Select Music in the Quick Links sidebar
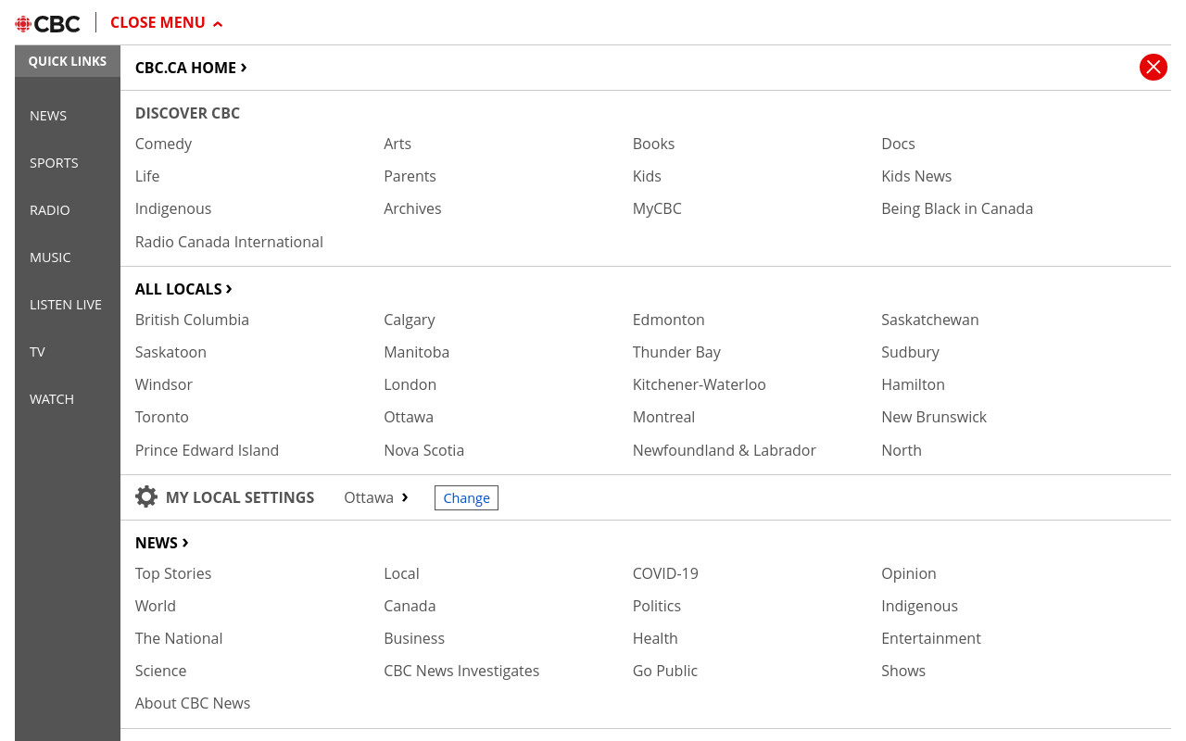Screen dimensions: 1186x741 point(50,257)
